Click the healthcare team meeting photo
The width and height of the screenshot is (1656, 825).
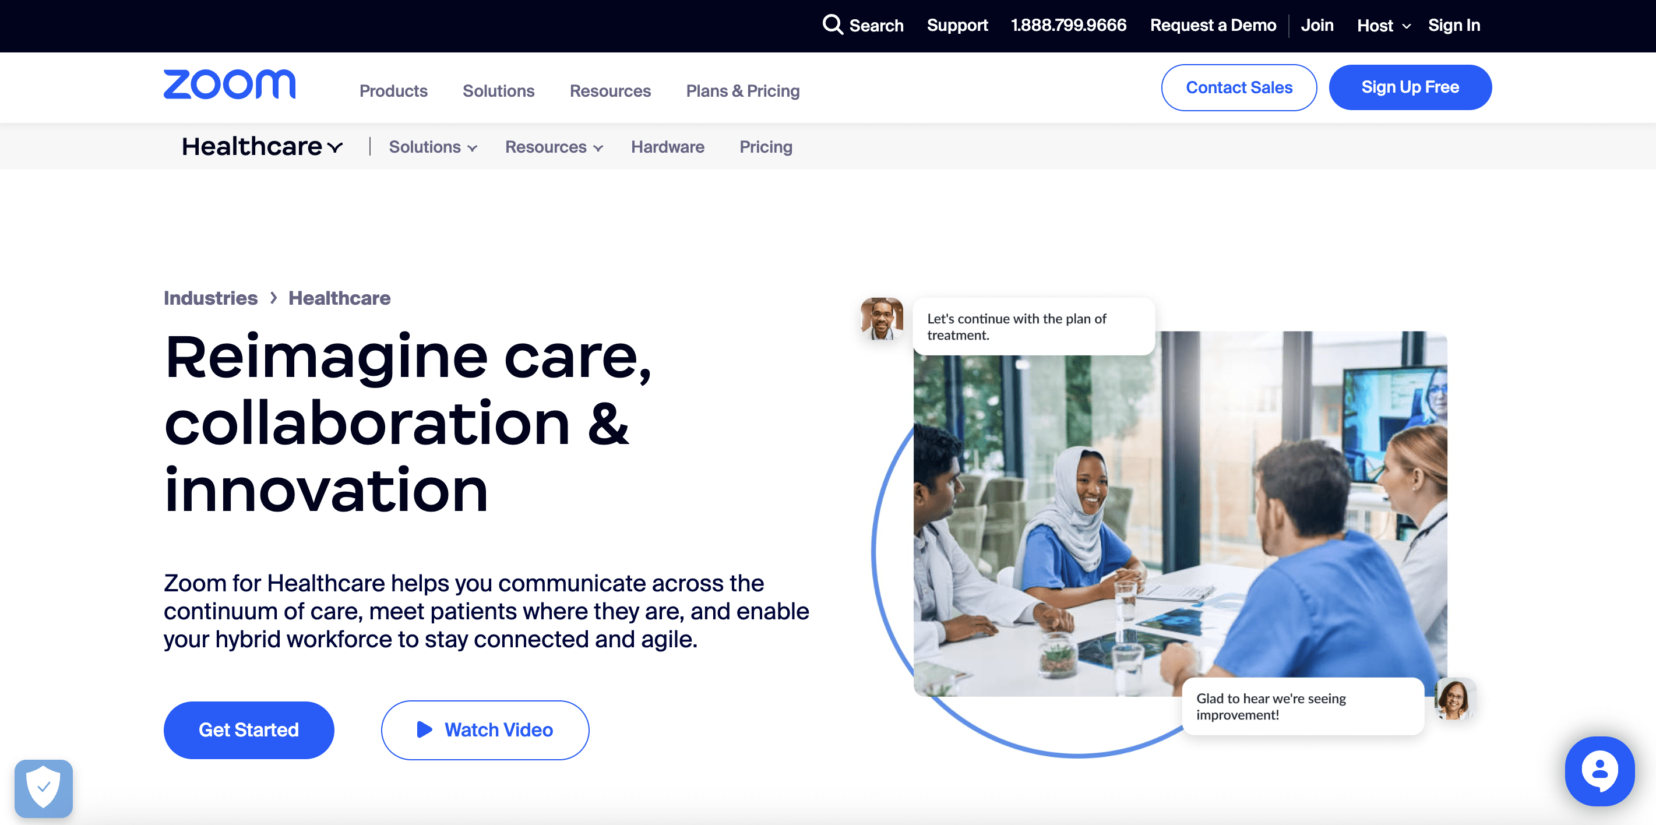[1181, 513]
